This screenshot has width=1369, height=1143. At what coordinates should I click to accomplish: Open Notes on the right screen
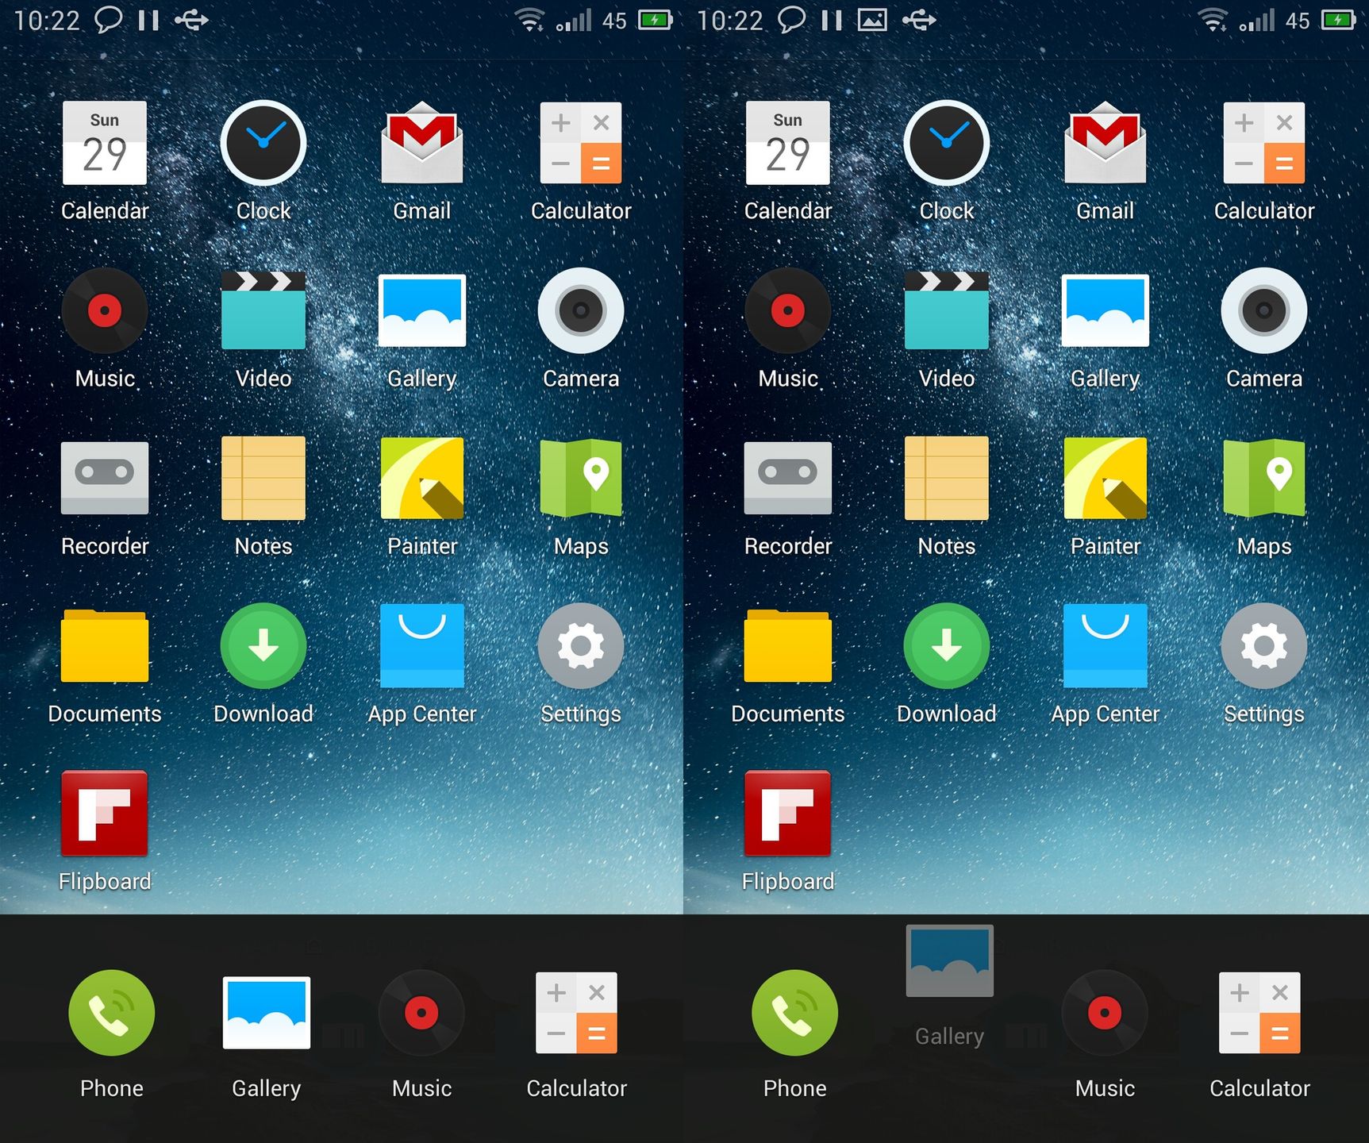(x=947, y=478)
